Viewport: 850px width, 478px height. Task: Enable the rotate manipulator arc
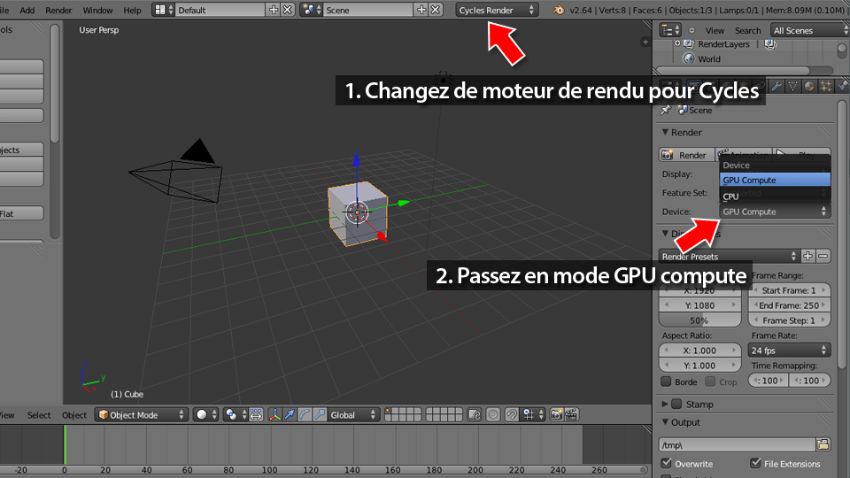point(305,414)
